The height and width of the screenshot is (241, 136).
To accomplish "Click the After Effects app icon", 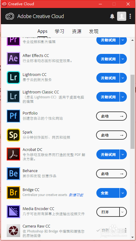I will pyautogui.click(x=13, y=58).
